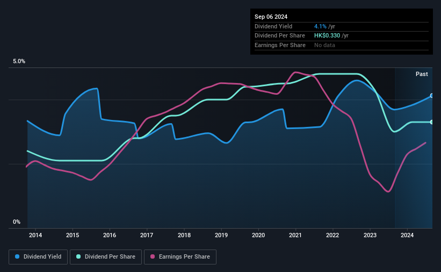Click the No data earnings value
Viewport: 441px width, 272px height.
coord(324,45)
